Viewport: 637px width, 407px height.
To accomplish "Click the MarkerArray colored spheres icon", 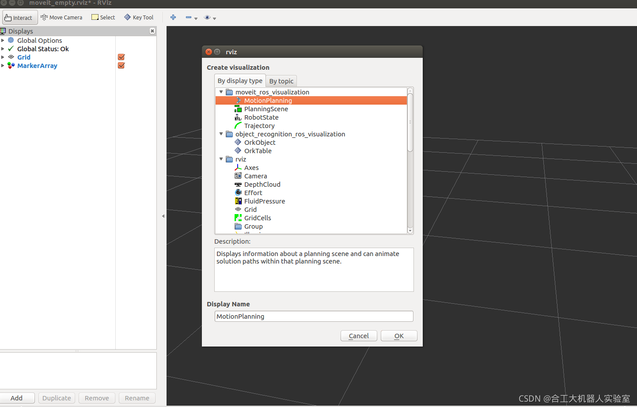I will (x=11, y=65).
